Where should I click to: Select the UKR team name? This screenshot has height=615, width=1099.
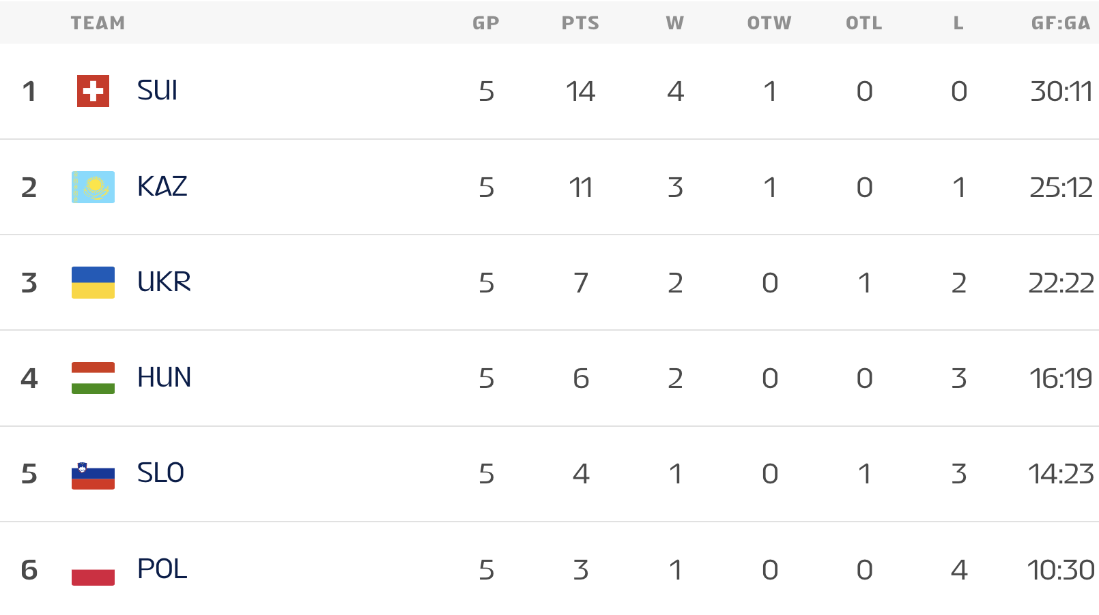(164, 282)
